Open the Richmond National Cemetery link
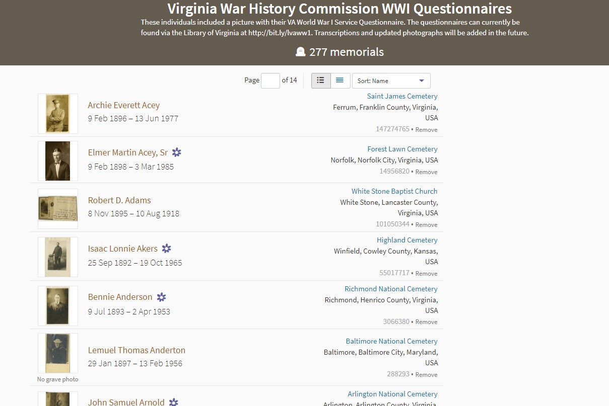This screenshot has height=406, width=609. tap(391, 289)
